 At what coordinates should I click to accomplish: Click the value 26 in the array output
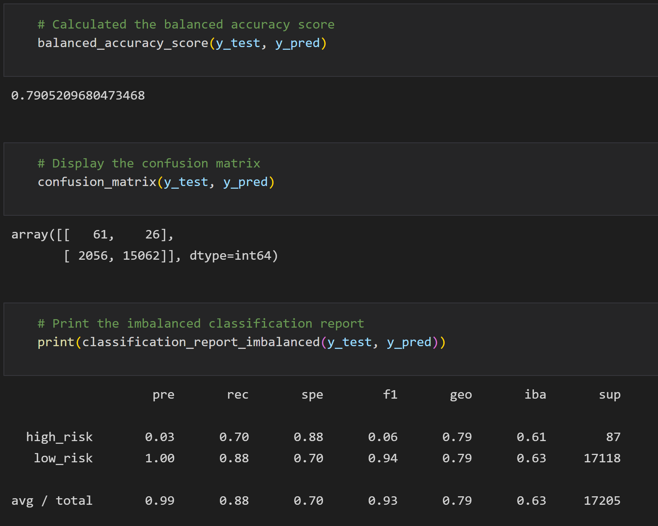(152, 234)
